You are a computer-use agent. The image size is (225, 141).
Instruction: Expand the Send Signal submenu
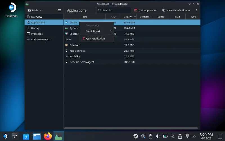[x=96, y=31]
